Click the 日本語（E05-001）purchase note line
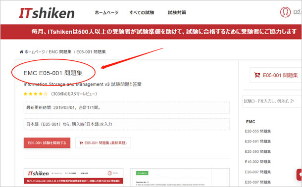The width and height of the screenshot is (302, 187). [x=127, y=124]
